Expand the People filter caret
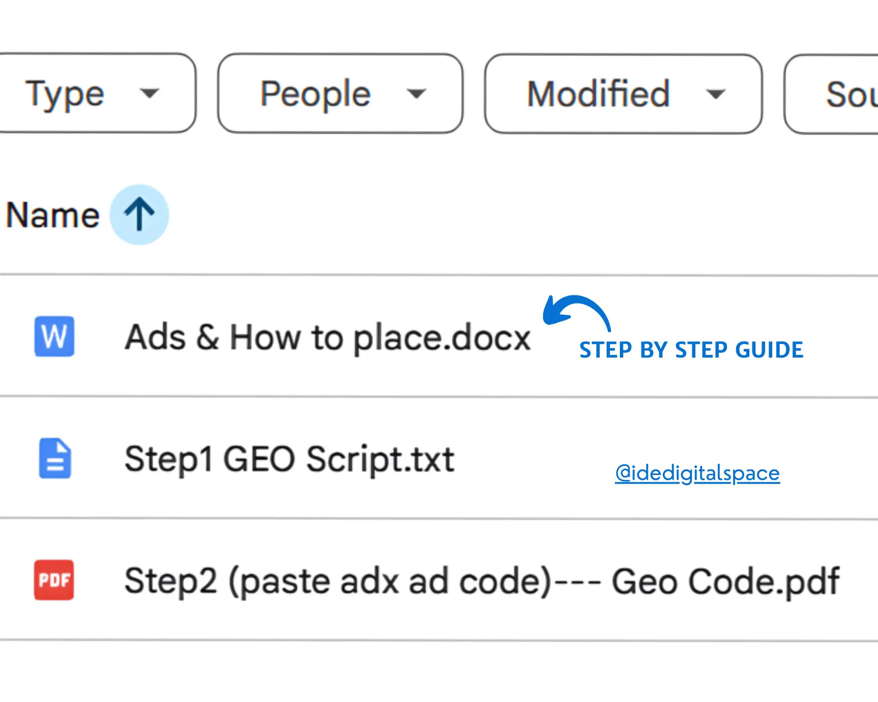This screenshot has height=702, width=878. [x=416, y=94]
